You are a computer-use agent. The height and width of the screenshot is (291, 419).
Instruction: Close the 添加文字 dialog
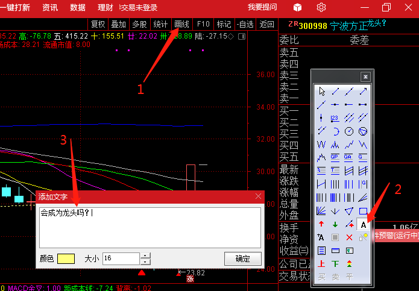(259, 196)
